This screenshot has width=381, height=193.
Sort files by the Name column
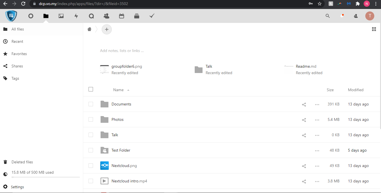[118, 90]
